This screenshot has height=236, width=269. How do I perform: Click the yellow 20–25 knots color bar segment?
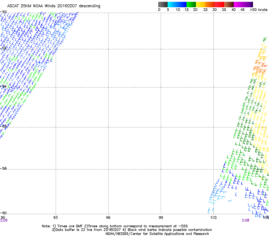[x=201, y=4]
